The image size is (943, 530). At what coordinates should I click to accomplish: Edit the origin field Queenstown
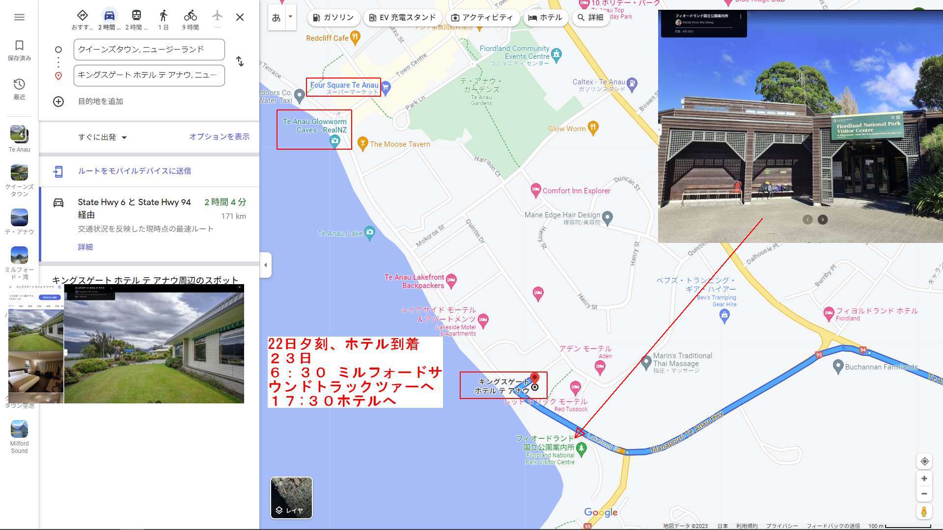(x=149, y=50)
